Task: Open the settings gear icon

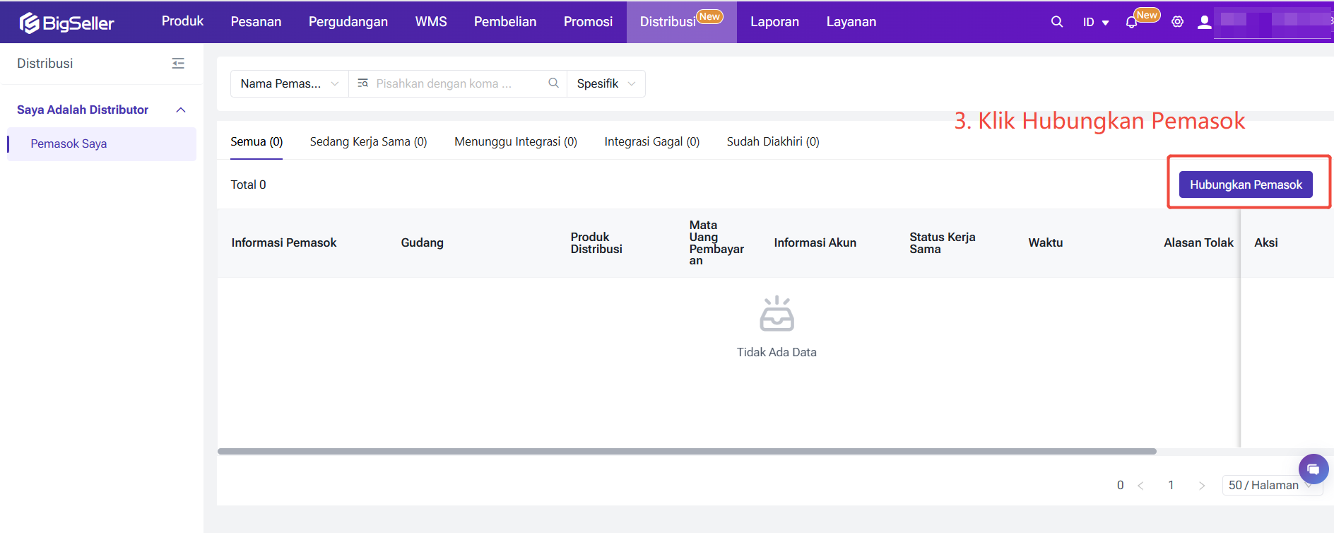Action: click(1177, 22)
